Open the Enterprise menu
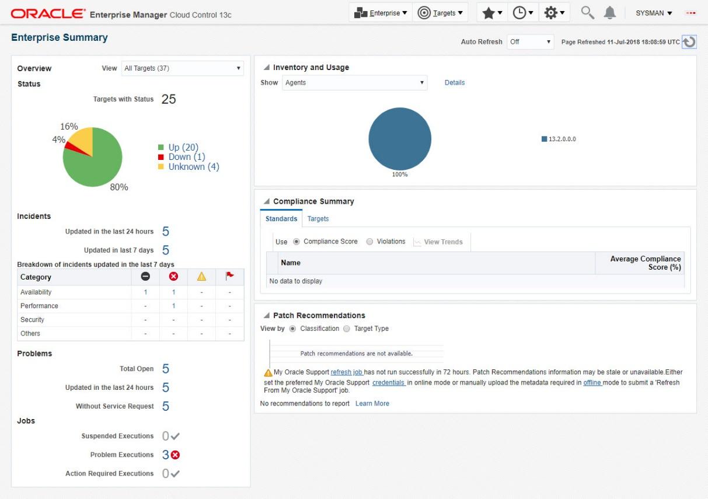The width and height of the screenshot is (708, 499). tap(381, 13)
